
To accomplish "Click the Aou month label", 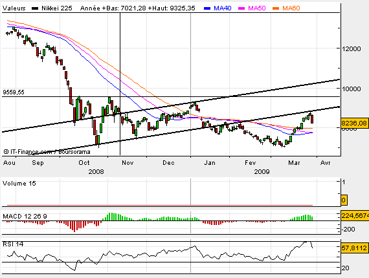I will [x=10, y=163].
